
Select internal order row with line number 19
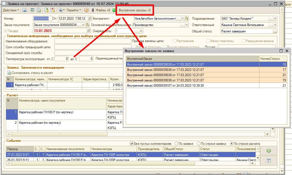[x=206, y=80]
